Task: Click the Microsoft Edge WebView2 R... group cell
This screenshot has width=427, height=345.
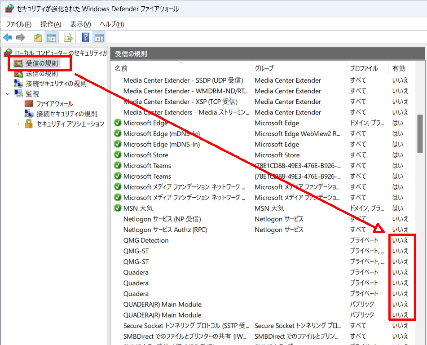Action: 297,133
